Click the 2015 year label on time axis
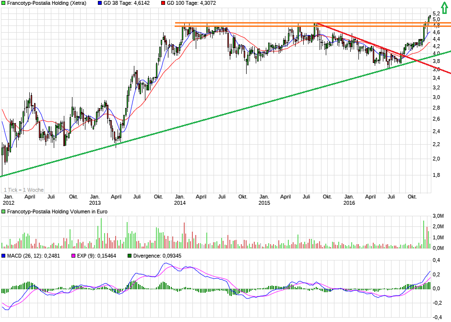 (264, 203)
